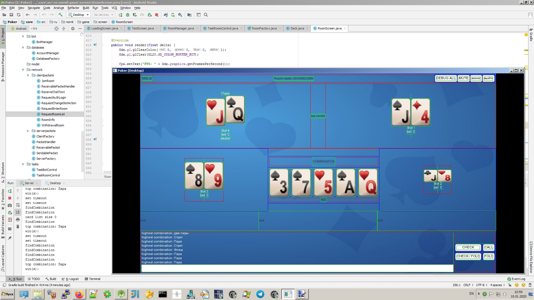Viewport: 534px width, 300px height.
Task: Rerun Server in the Run panel
Action: [10, 191]
